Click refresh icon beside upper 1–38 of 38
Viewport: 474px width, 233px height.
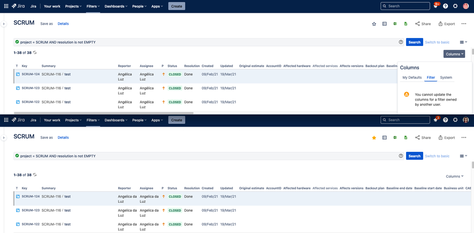pos(35,53)
